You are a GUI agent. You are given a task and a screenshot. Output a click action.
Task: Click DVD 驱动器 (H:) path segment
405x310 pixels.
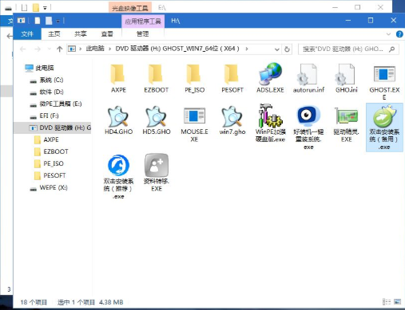[177, 49]
